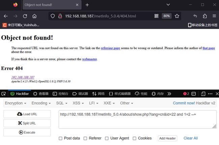Close the developer tools panel
The width and height of the screenshot is (219, 145).
(x=217, y=94)
